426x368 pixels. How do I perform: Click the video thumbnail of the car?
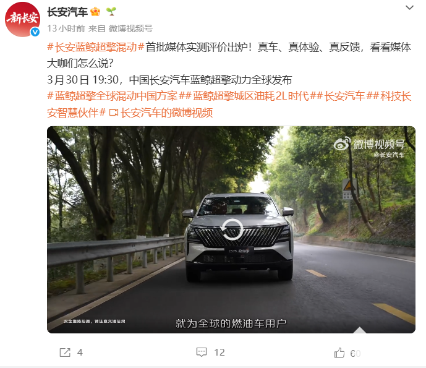(231, 229)
